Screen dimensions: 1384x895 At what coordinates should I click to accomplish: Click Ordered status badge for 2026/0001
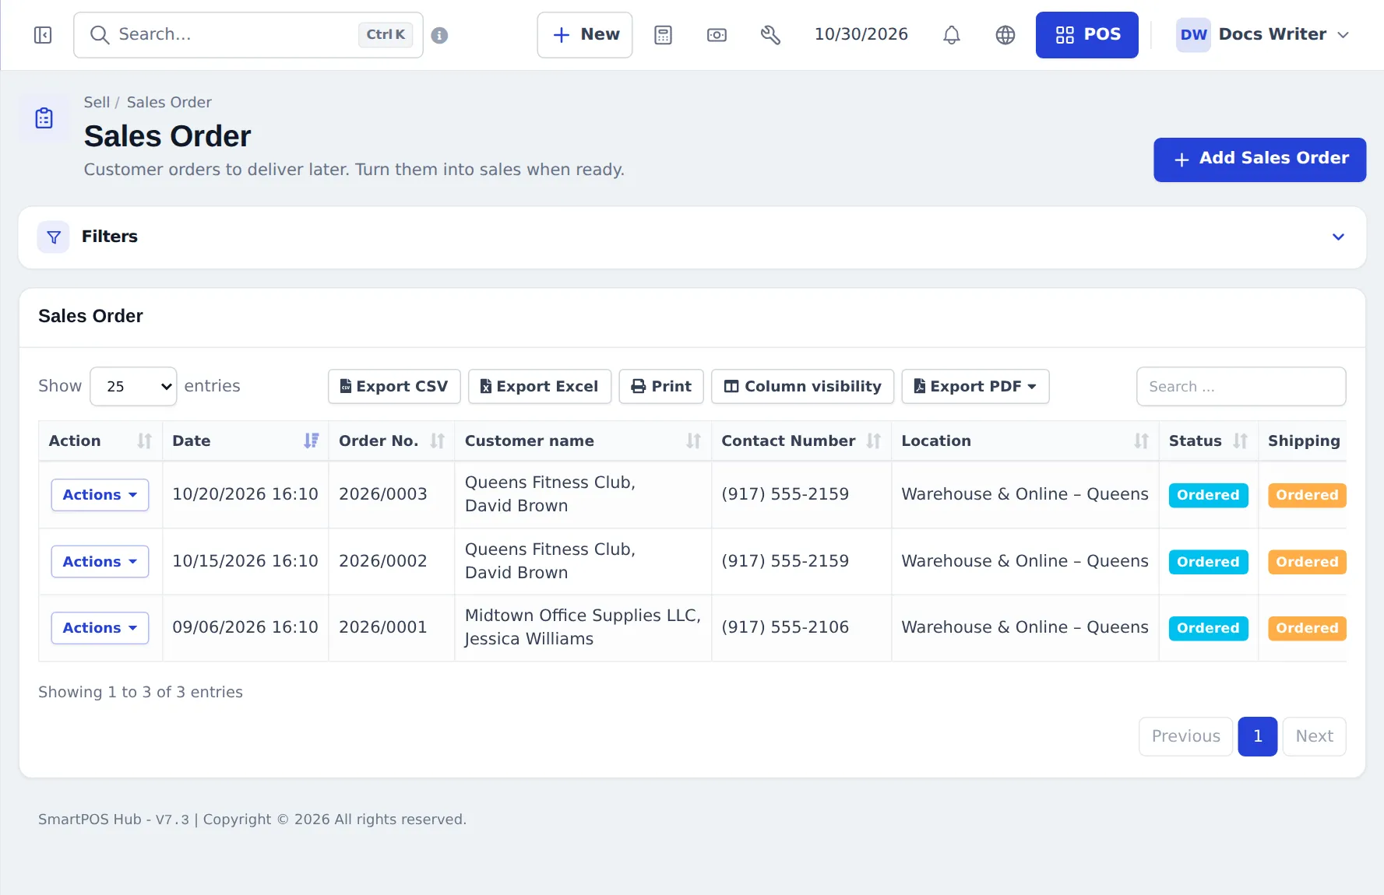1208,628
